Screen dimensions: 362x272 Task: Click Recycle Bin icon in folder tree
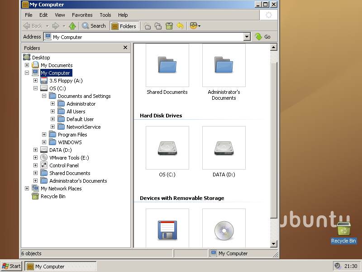[35, 196]
